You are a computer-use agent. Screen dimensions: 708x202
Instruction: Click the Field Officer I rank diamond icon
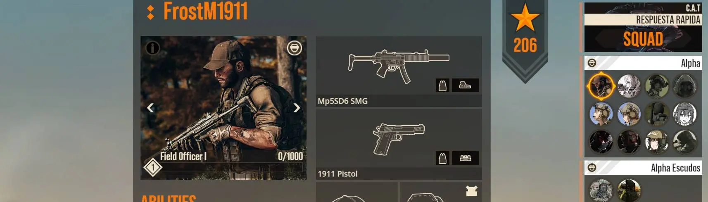pos(153,167)
